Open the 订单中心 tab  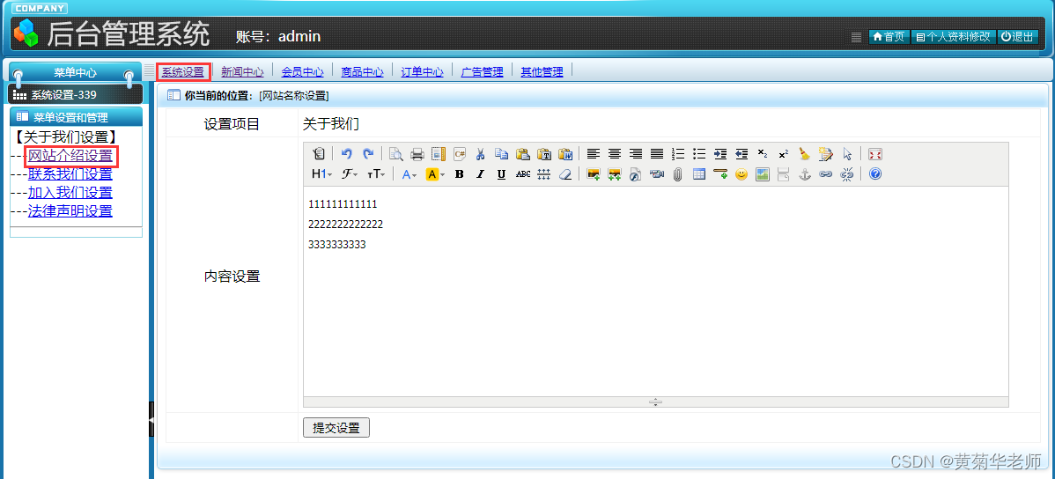[x=423, y=72]
